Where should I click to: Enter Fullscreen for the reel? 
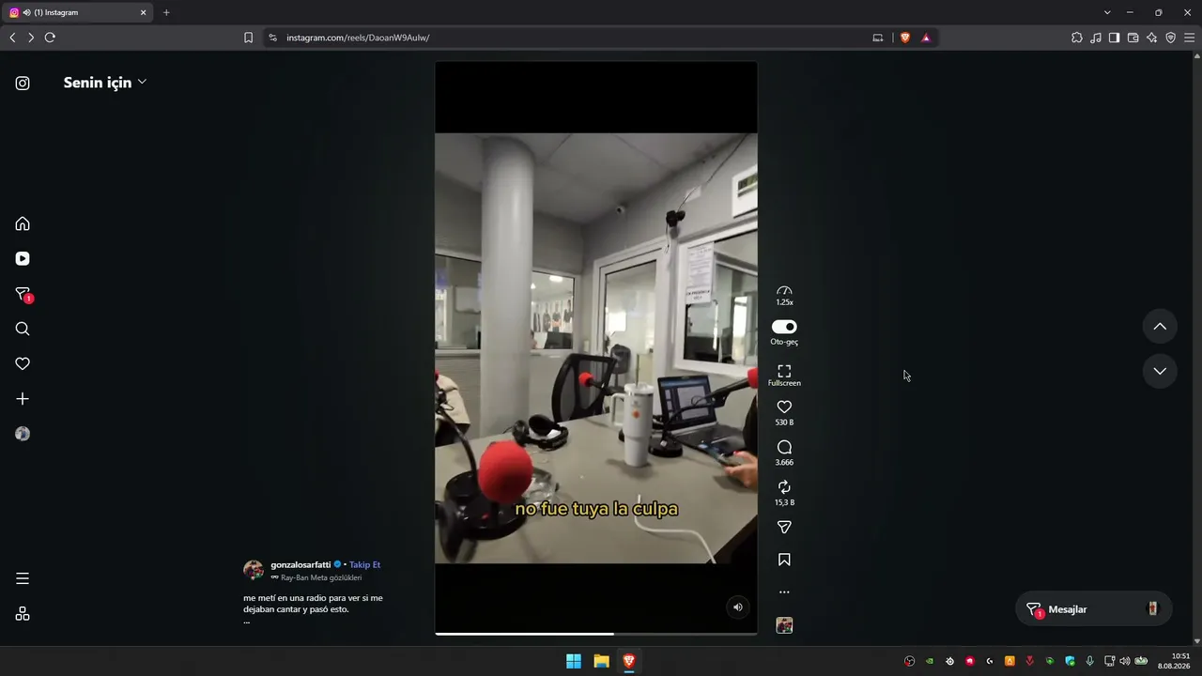(x=784, y=376)
